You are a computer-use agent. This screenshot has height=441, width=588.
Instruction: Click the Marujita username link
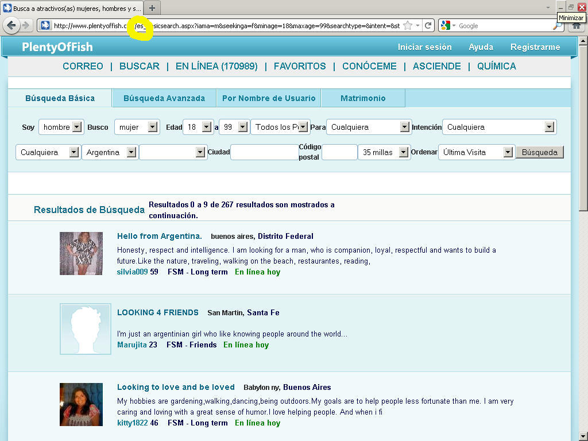click(132, 345)
